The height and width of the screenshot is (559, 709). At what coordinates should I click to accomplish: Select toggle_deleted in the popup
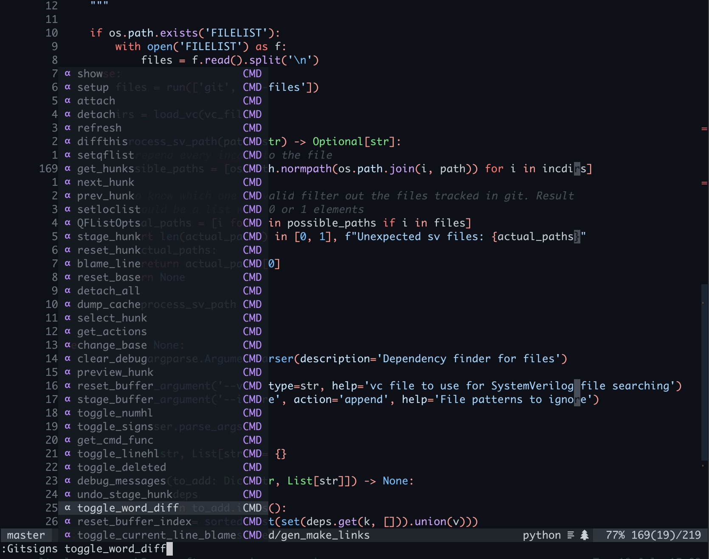pos(122,467)
